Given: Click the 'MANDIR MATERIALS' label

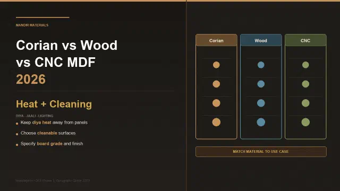Looking at the screenshot, I should click(32, 25).
